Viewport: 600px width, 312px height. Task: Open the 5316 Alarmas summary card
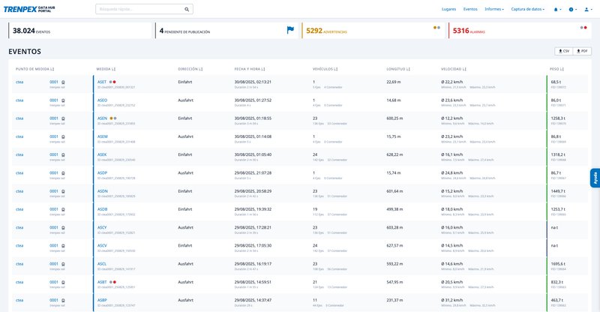[520, 31]
